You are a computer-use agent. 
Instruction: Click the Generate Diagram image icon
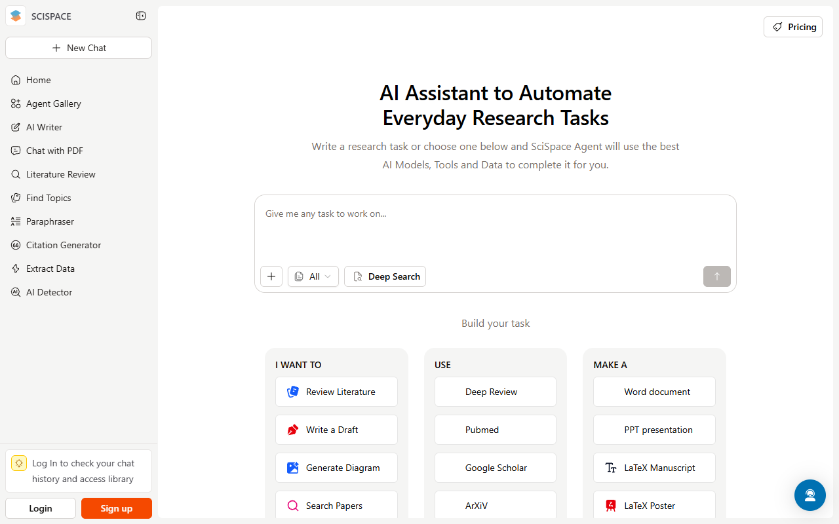coord(293,468)
